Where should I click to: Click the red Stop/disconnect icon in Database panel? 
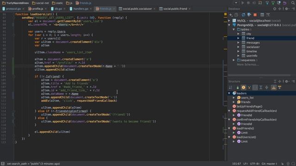tap(255, 15)
